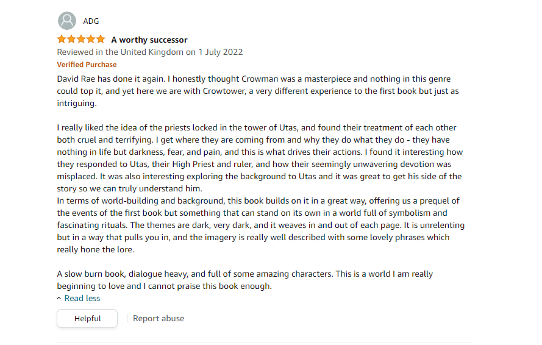Collapse the review using Read less
The width and height of the screenshot is (542, 345).
[79, 298]
